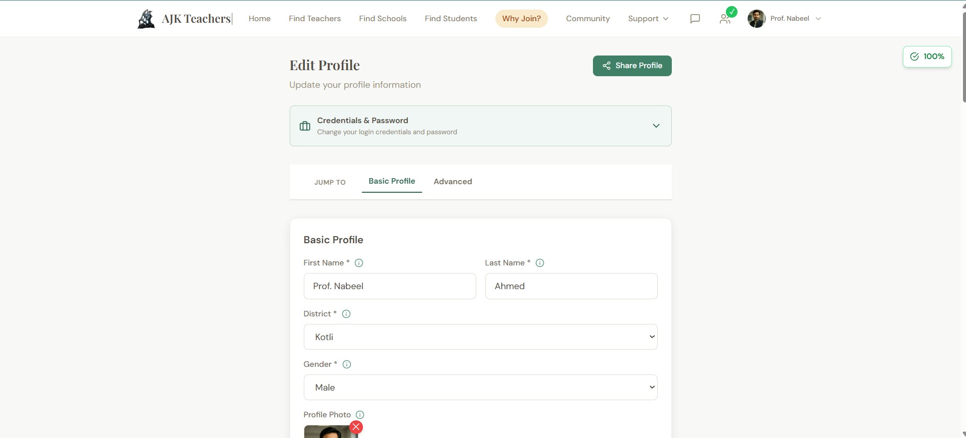This screenshot has height=438, width=966.
Task: Click the First Name info icon
Action: coord(359,263)
